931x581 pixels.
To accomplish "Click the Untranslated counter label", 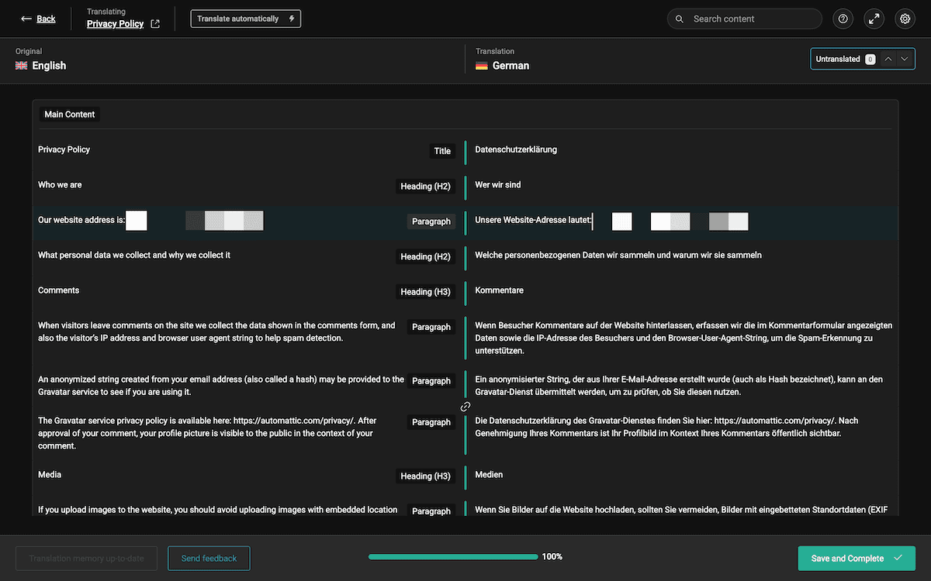I will (x=838, y=59).
